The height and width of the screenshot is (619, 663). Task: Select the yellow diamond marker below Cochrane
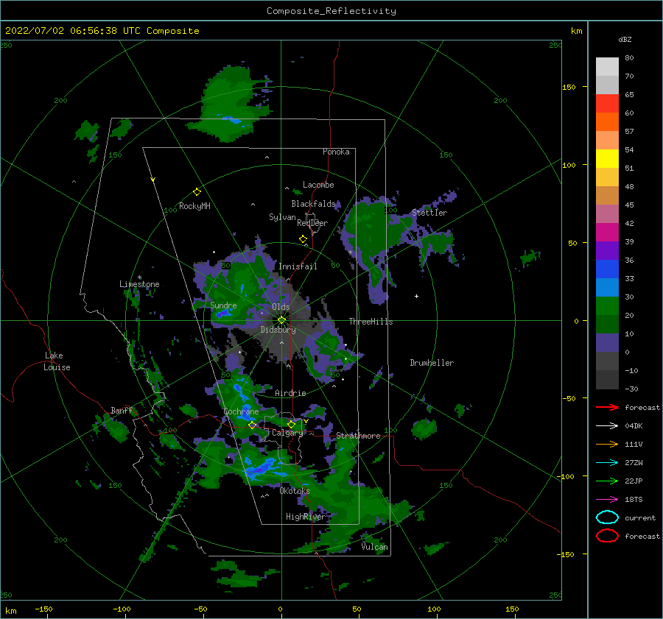[x=253, y=425]
